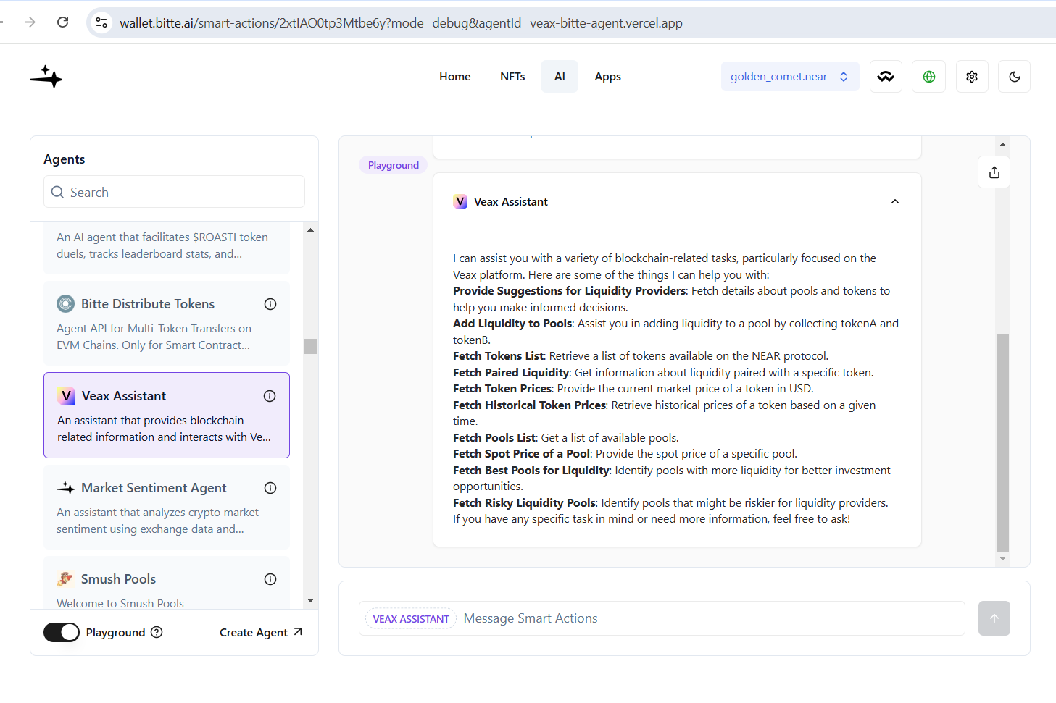The width and height of the screenshot is (1056, 703).
Task: Click the Message Smart Actions input
Action: coord(710,618)
